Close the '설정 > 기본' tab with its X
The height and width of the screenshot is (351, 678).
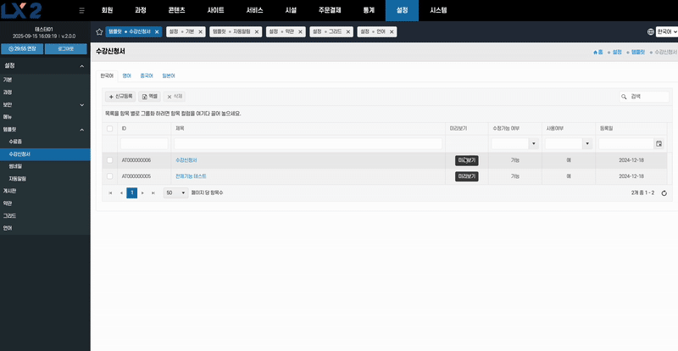click(202, 31)
